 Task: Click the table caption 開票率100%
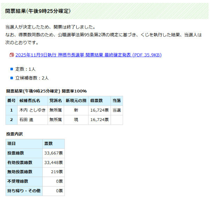[74, 91]
